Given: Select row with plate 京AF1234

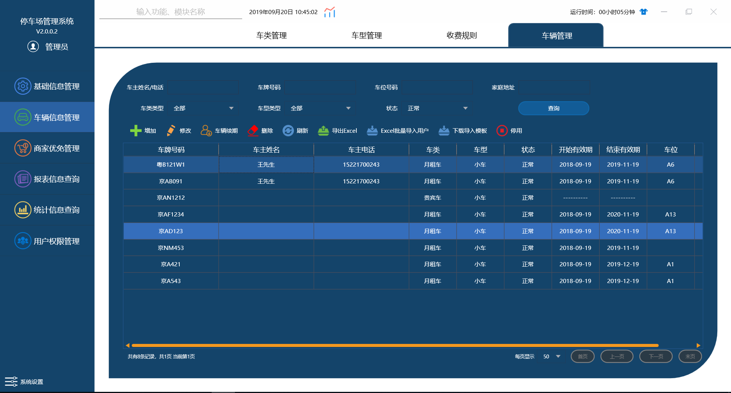Looking at the screenshot, I should point(413,215).
